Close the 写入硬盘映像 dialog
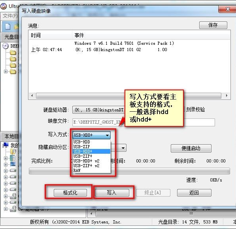The height and width of the screenshot is (229, 236). [228, 9]
